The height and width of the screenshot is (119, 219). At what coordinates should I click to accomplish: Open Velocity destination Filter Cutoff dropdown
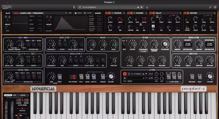(x=188, y=44)
